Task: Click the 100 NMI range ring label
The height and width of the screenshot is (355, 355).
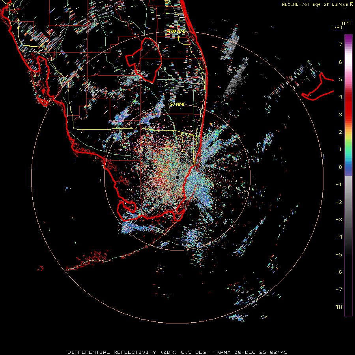Action: click(x=177, y=31)
